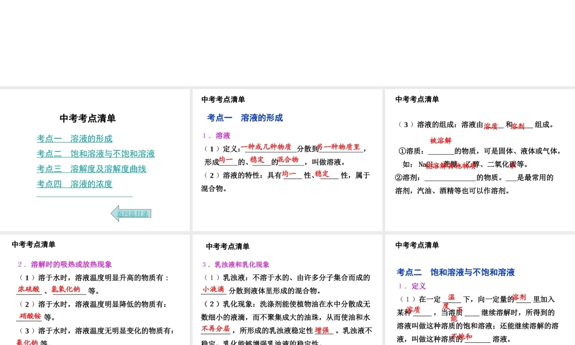The width and height of the screenshot is (575, 345).
Task: Click red answer 另一种物质里
Action: click(339, 147)
